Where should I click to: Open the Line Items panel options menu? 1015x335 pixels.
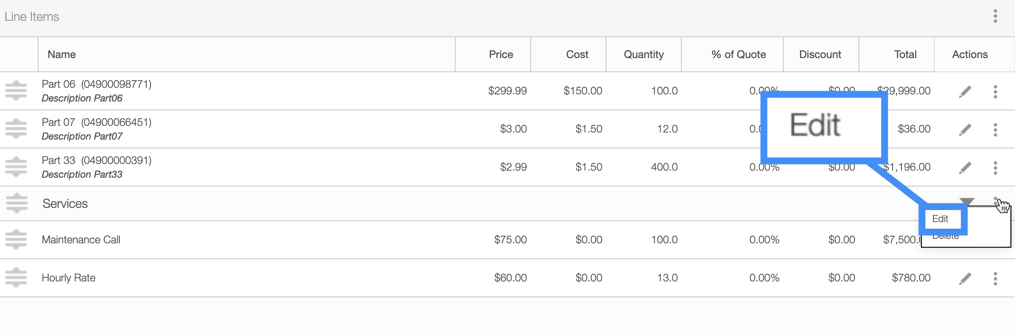coord(995,16)
